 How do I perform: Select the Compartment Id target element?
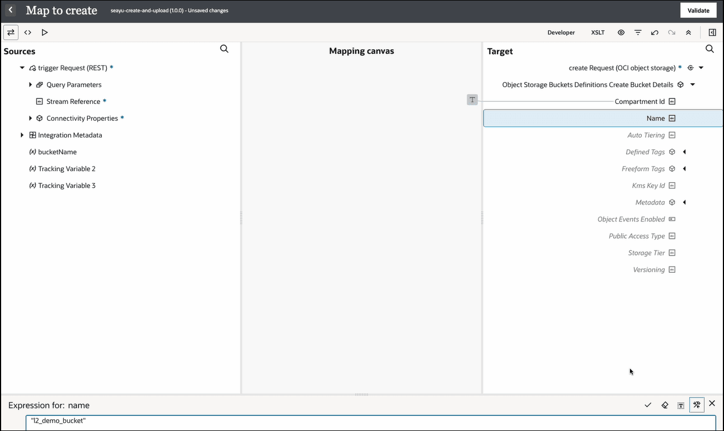[640, 102]
